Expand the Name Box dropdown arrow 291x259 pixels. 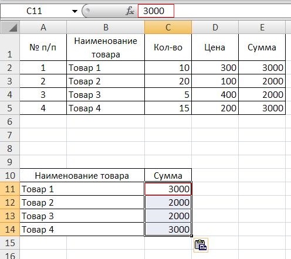75,11
